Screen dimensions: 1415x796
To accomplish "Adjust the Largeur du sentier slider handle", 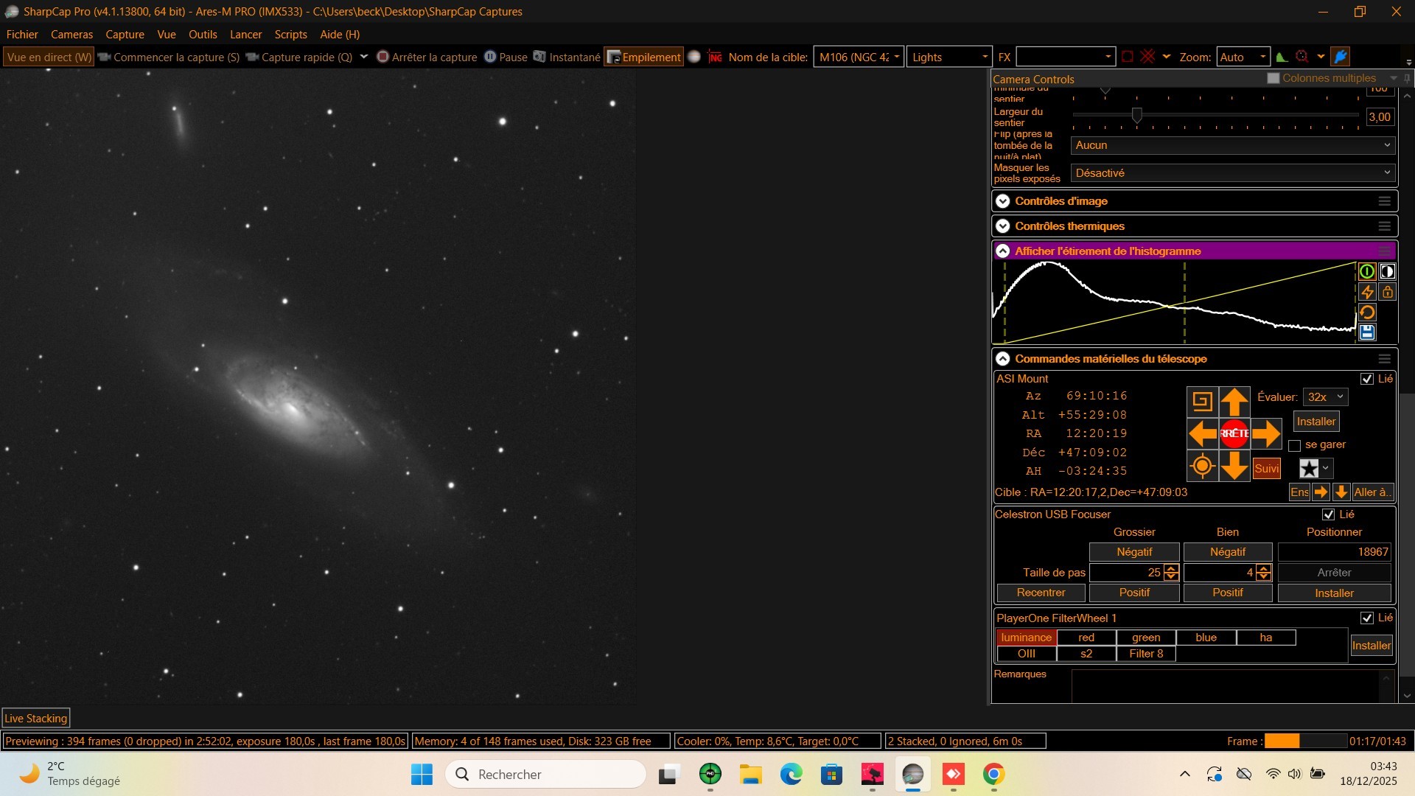I will click(1136, 115).
